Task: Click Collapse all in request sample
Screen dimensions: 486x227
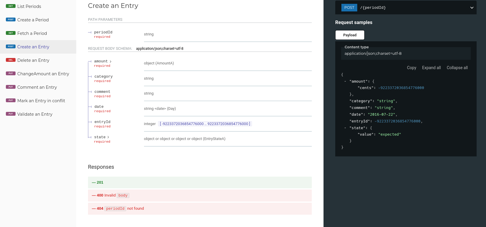Action: [457, 68]
